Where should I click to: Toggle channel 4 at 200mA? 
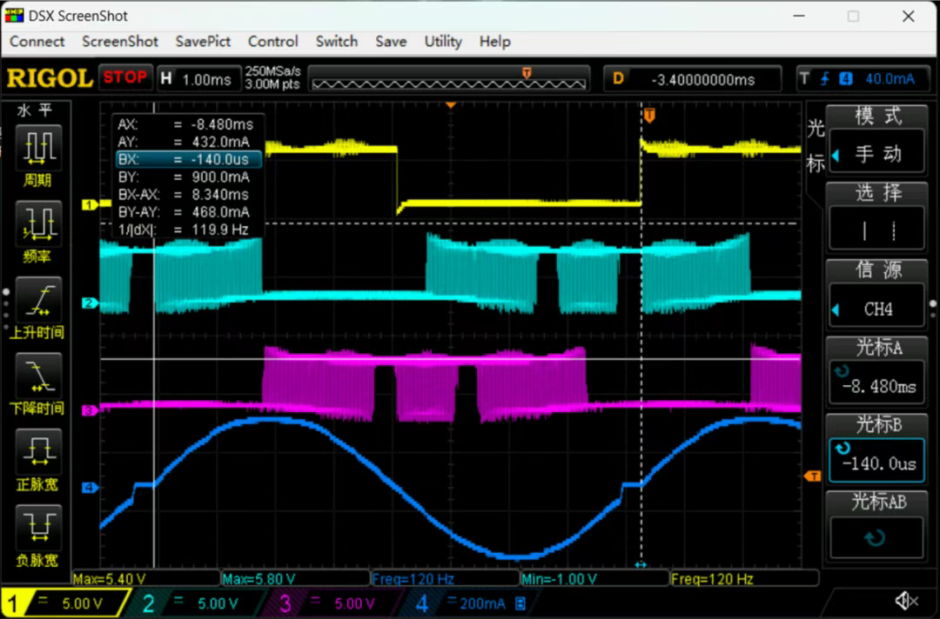[x=468, y=602]
